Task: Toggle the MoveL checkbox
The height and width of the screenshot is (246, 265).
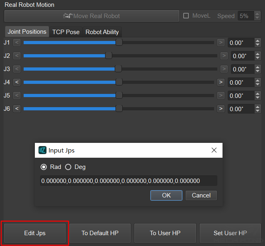Action: point(186,16)
